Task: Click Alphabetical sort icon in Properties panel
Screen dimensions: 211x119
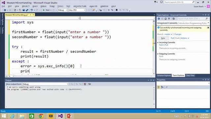Action: point(162,87)
